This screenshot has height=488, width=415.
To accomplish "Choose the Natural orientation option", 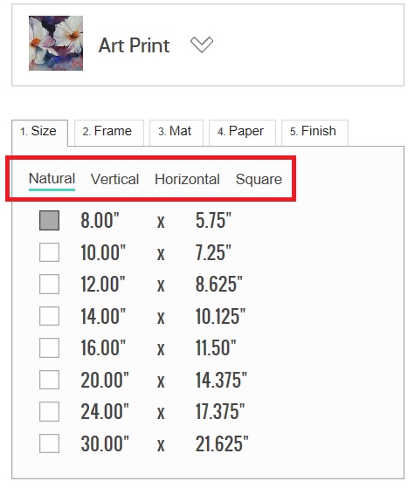I will click(52, 179).
